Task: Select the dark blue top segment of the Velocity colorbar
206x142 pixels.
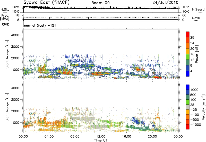Action: click(x=188, y=88)
